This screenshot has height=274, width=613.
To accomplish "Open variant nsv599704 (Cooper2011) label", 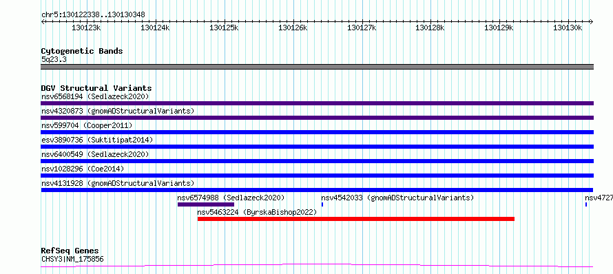I will click(x=87, y=125).
